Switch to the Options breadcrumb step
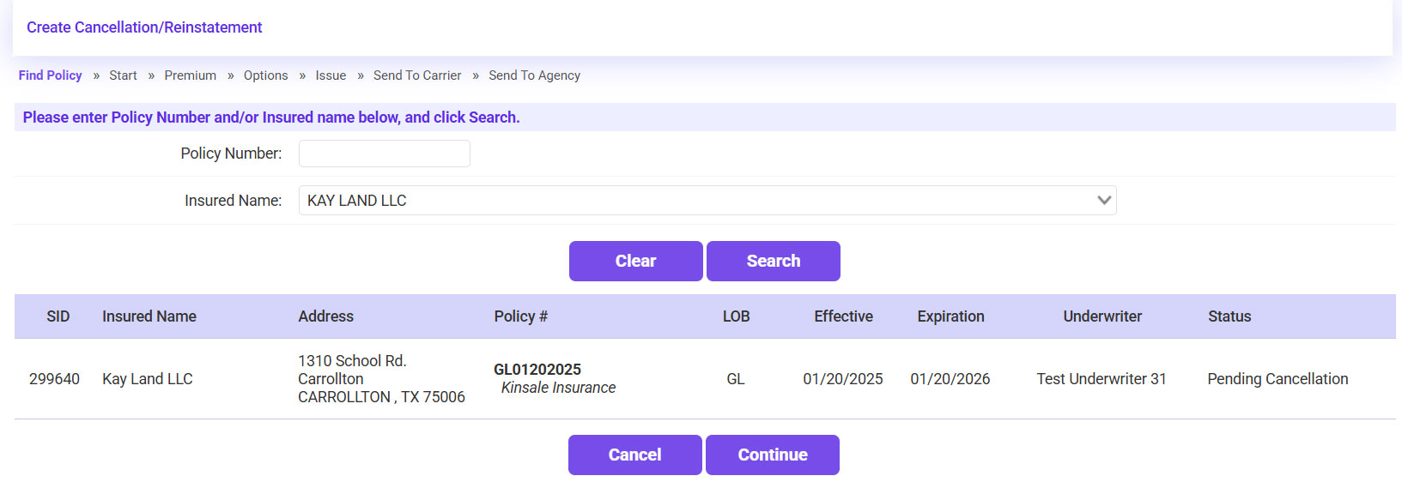 (x=265, y=75)
